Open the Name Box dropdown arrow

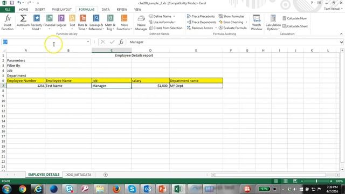(88, 42)
